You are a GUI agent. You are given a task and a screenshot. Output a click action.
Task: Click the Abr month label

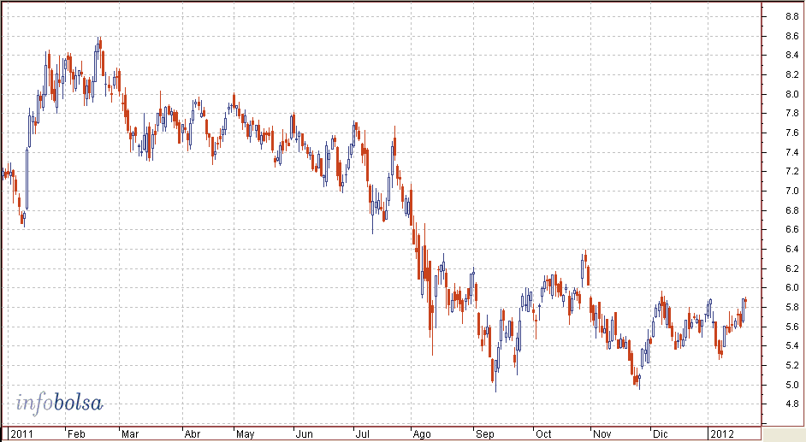point(193,434)
